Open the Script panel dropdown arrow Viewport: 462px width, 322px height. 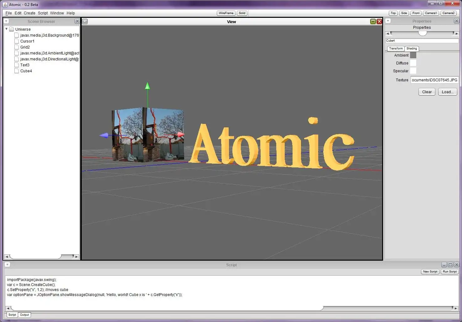pos(7,265)
